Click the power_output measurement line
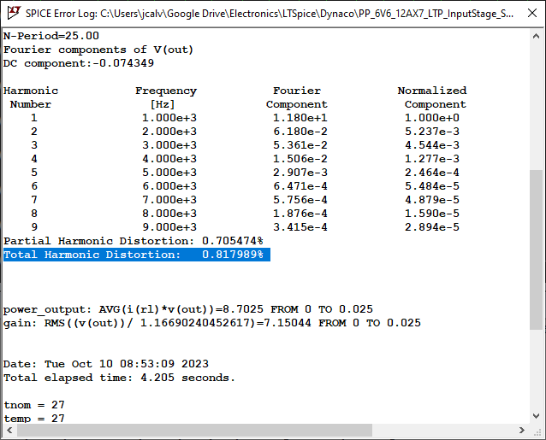Viewport: 546px width, 440px height. coord(188,309)
